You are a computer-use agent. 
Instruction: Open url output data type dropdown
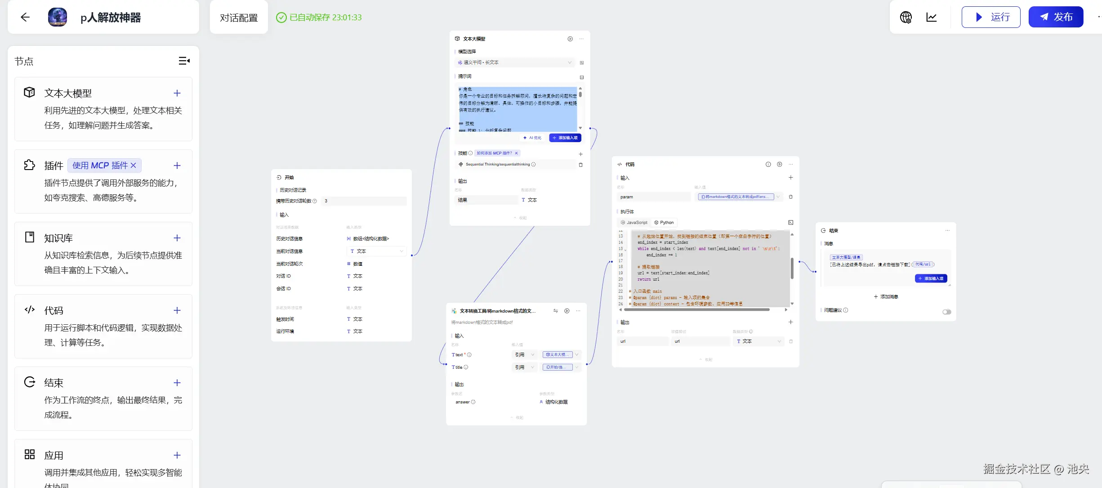pyautogui.click(x=759, y=341)
